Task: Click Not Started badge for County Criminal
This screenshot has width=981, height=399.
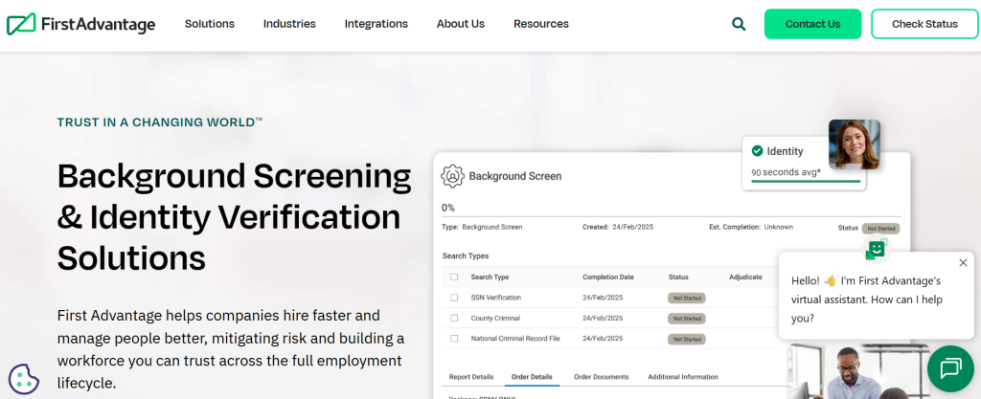Action: (687, 319)
